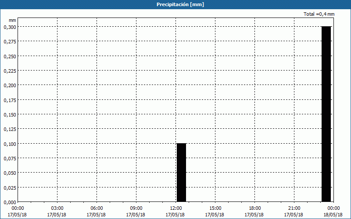Click the 0,050 y-axis value

(10, 173)
